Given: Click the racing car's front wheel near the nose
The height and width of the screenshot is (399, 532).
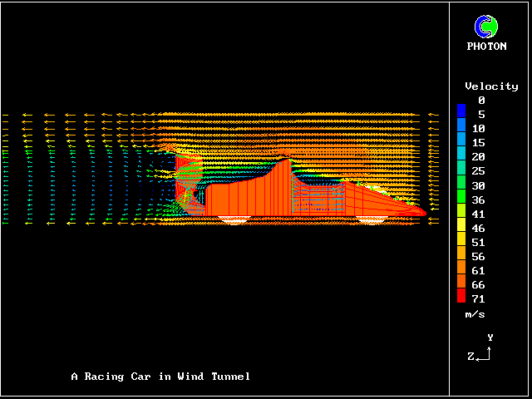Looking at the screenshot, I should [x=371, y=219].
